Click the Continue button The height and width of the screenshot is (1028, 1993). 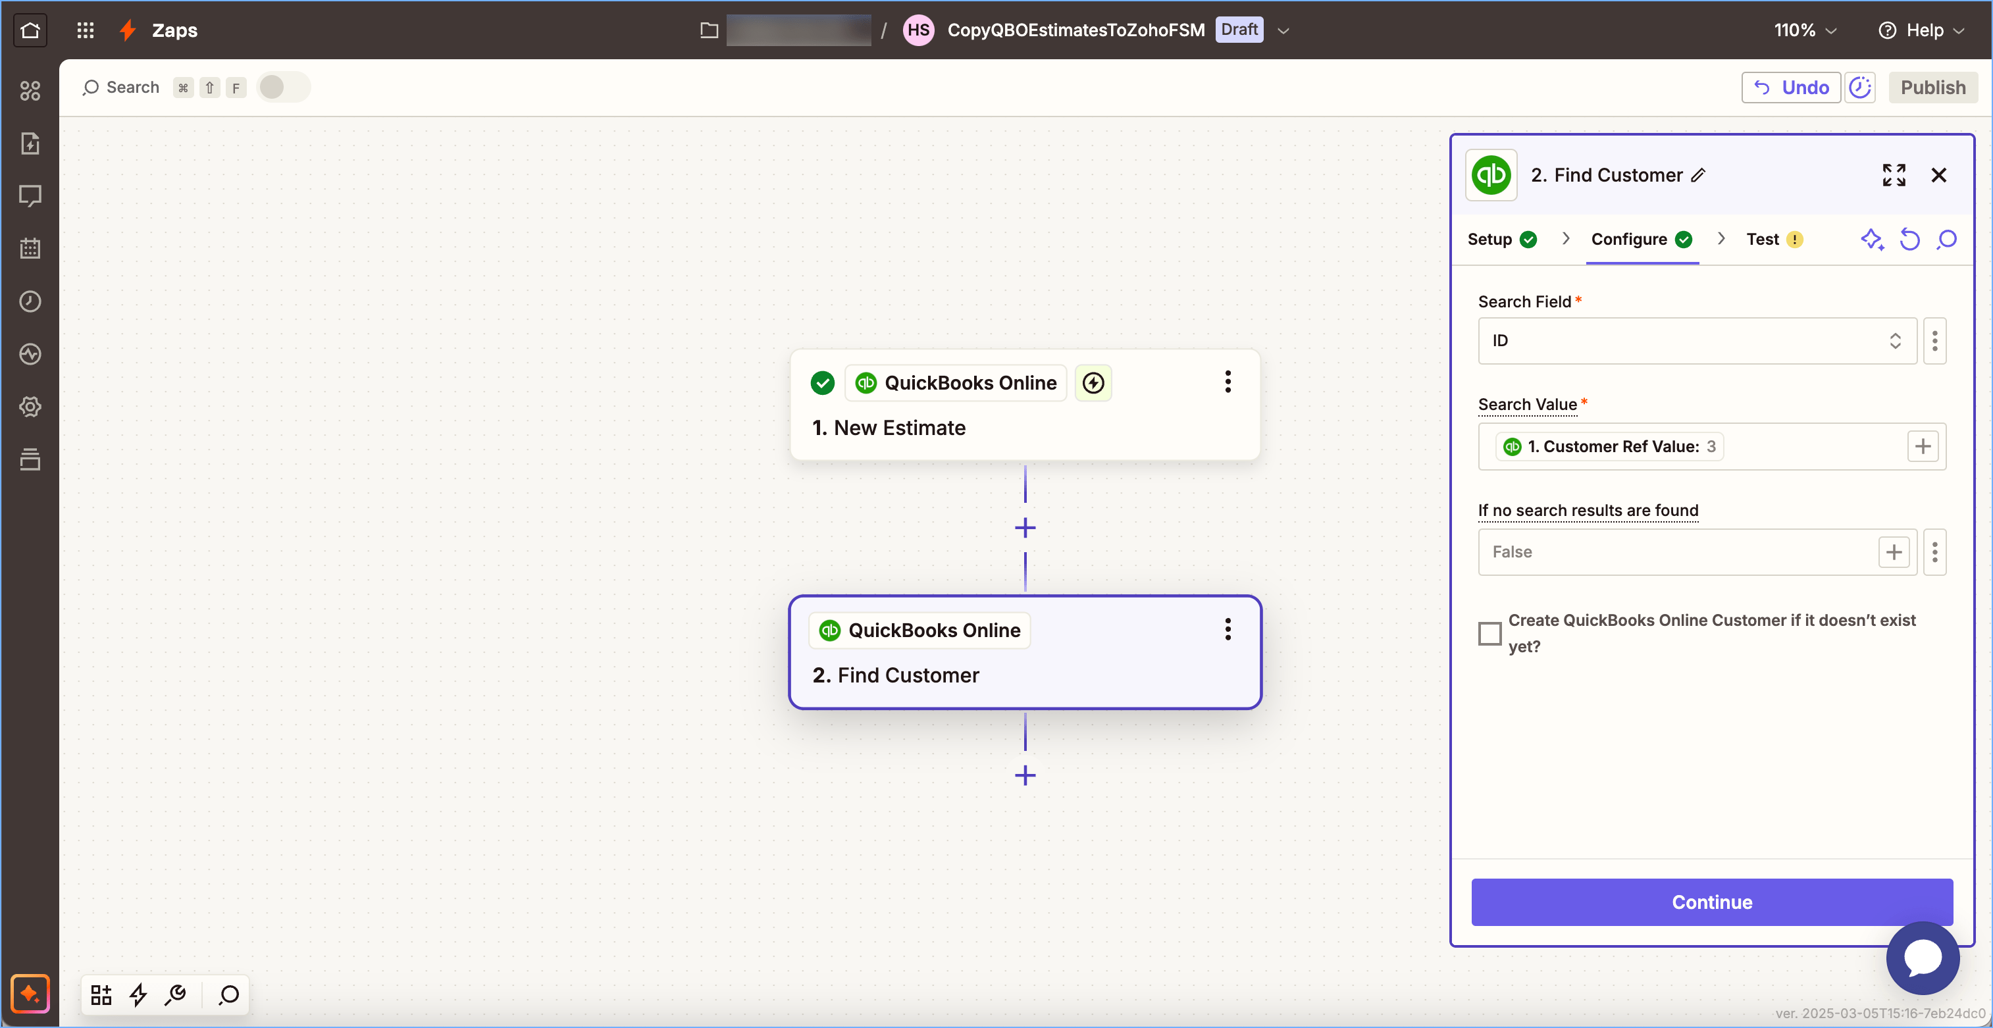coord(1711,902)
